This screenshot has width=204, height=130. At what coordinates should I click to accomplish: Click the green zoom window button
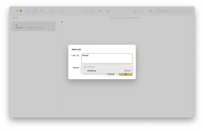pyautogui.click(x=21, y=11)
